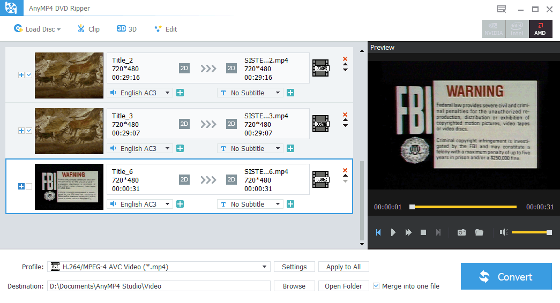Click Open Folder button
Viewport: 560px width, 303px height.
[x=344, y=286]
